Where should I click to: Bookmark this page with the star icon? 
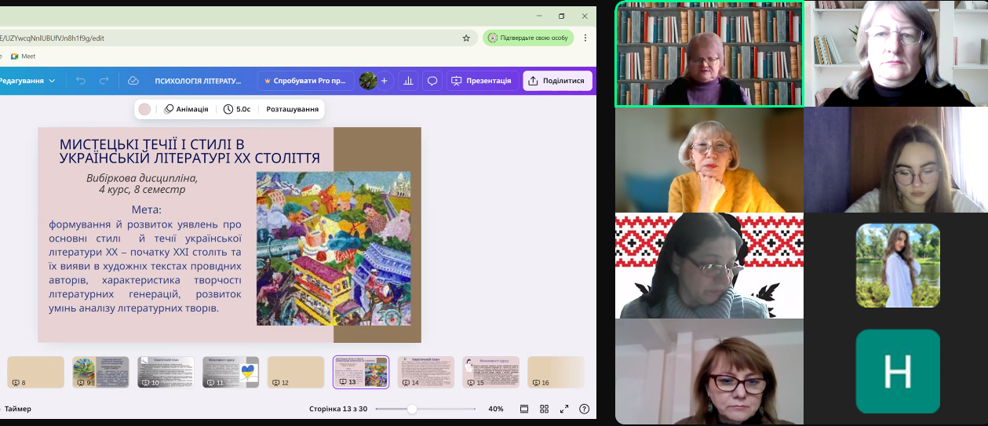click(466, 38)
